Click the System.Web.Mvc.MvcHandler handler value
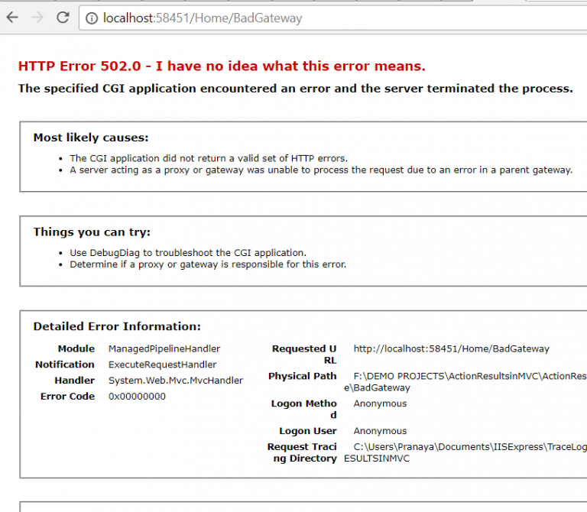Image resolution: width=587 pixels, height=512 pixels. 176,381
